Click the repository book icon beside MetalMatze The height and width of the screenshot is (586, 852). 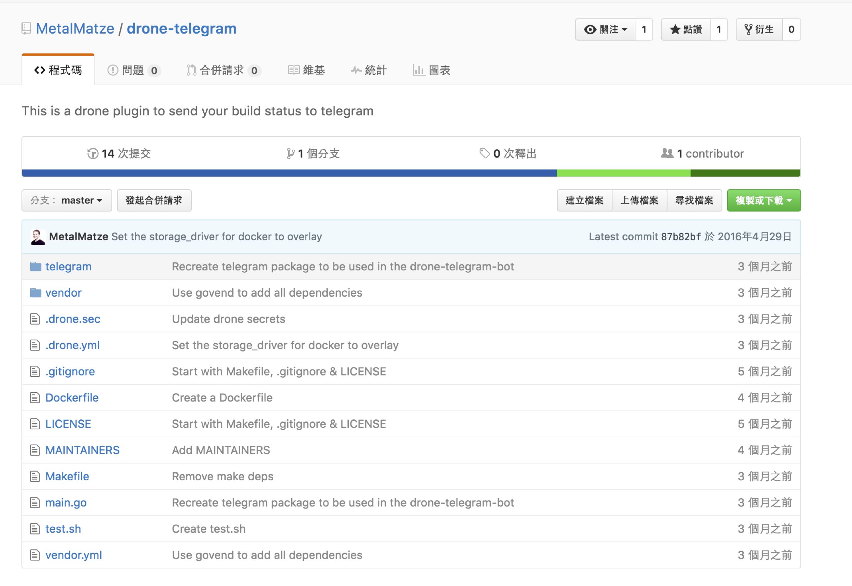click(26, 29)
